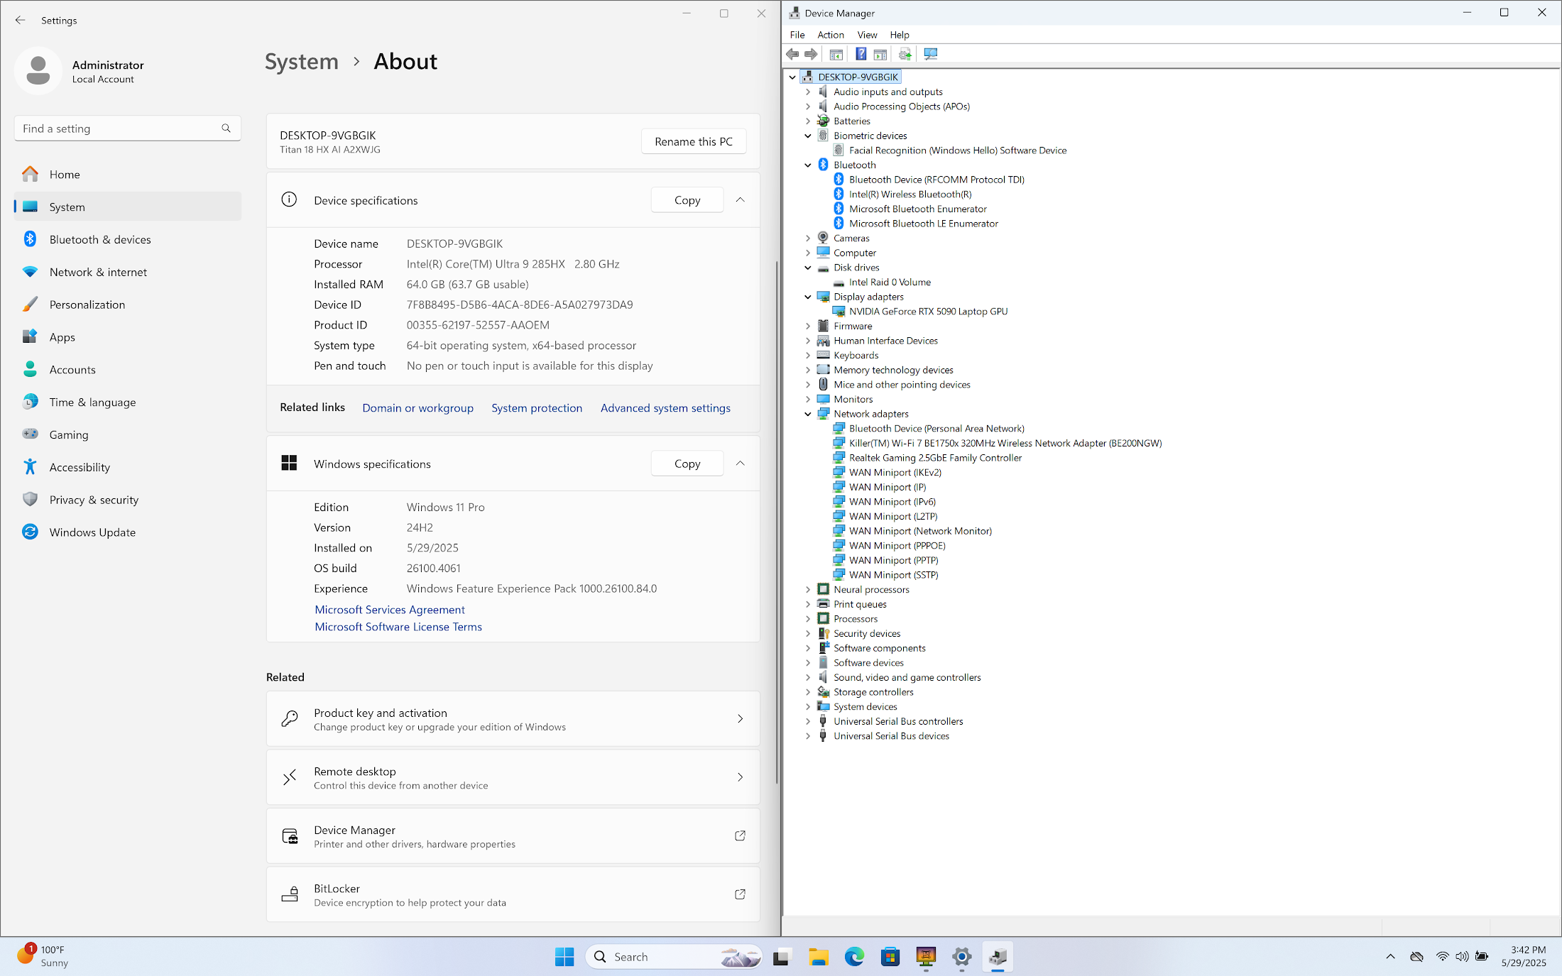Open Accounts settings page

tap(128, 369)
